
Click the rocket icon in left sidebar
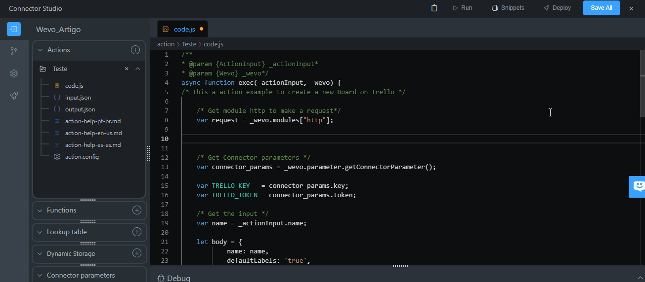[x=14, y=96]
